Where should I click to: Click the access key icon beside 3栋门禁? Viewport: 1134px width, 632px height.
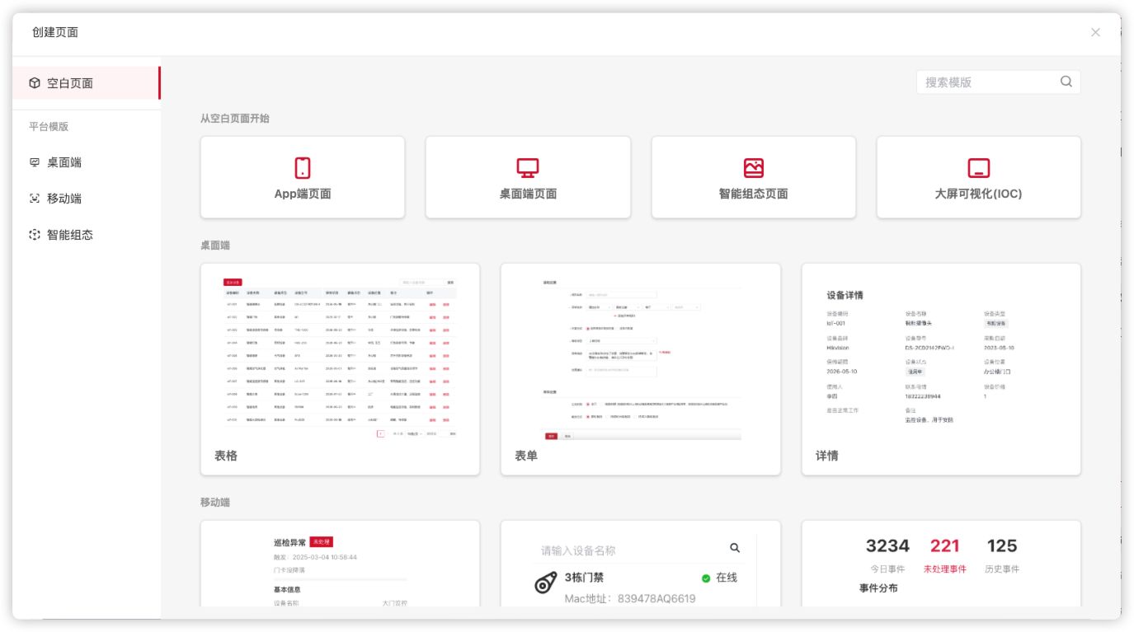coord(545,584)
